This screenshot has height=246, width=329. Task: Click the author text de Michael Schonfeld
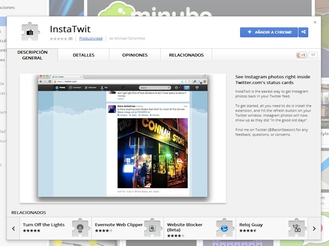coord(127,38)
